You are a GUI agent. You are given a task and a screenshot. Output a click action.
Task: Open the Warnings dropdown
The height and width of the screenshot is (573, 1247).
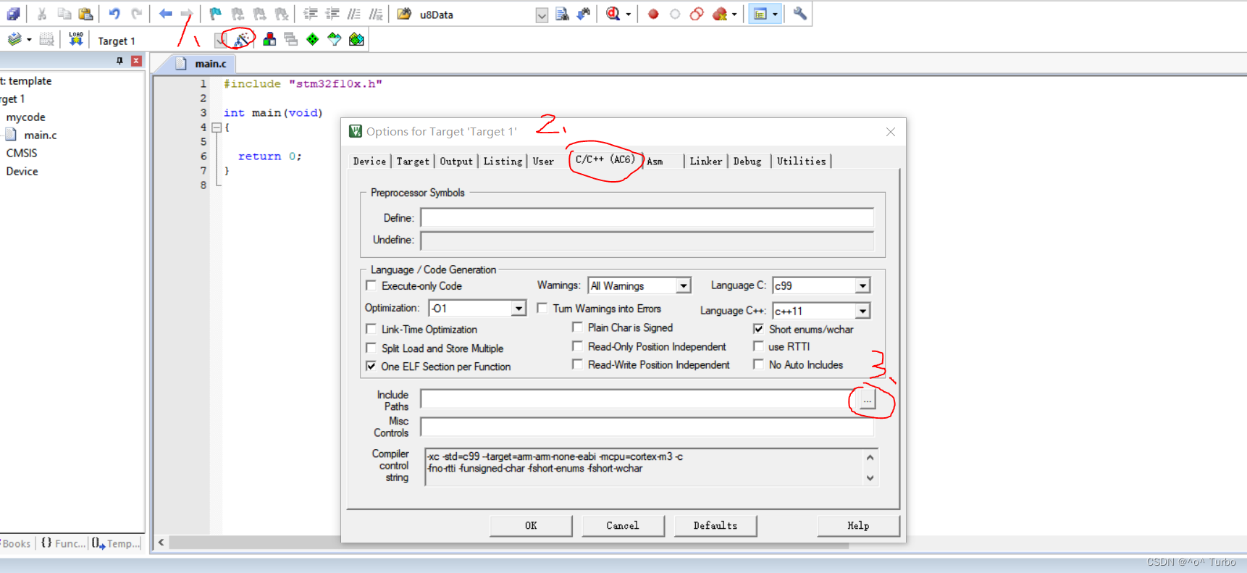[683, 285]
